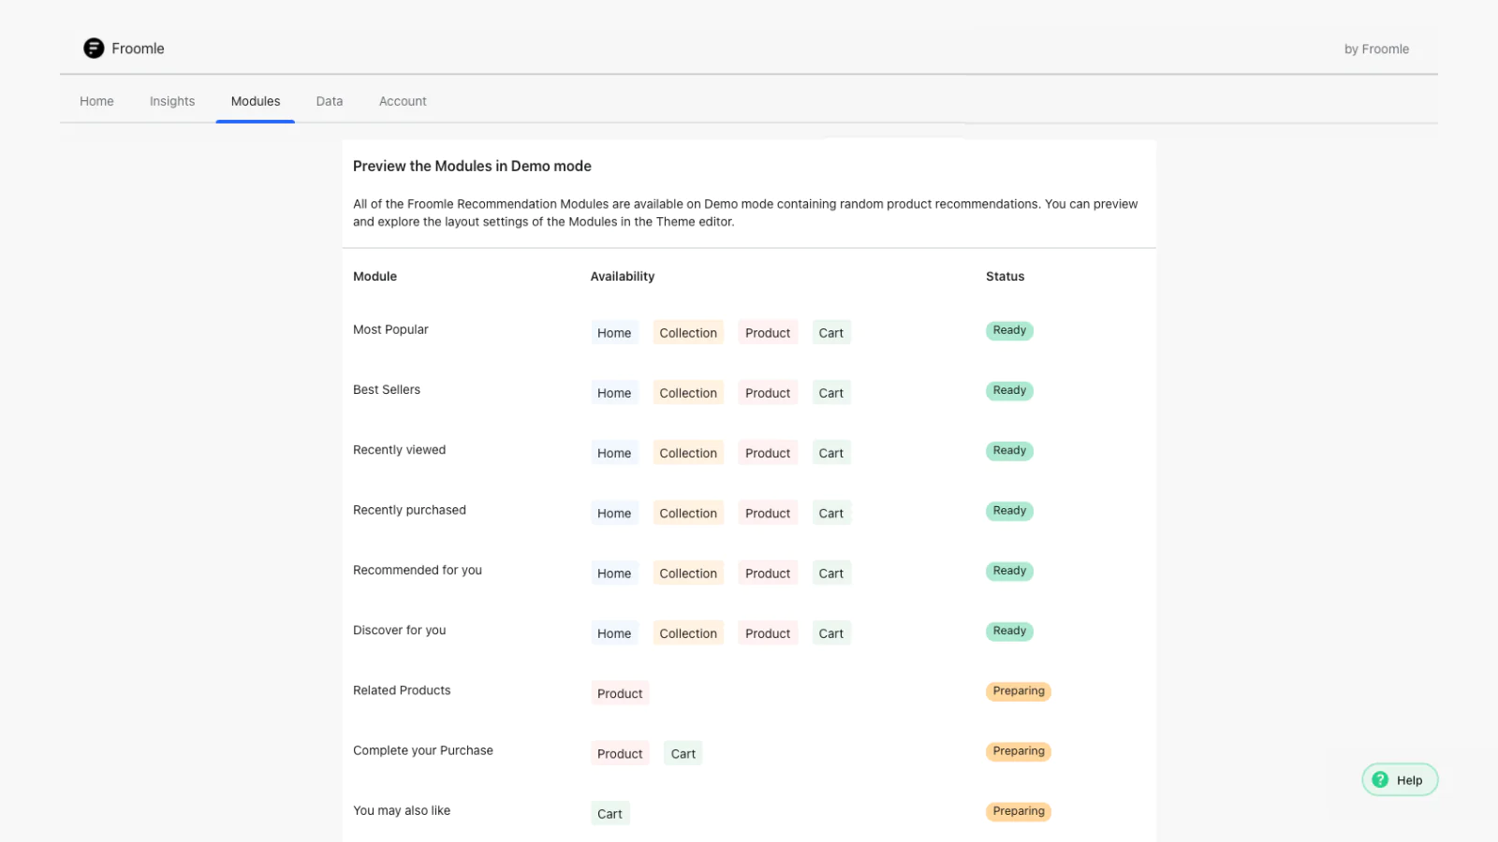Viewport: 1498px width, 842px height.
Task: Click the Best Sellers module name
Action: [387, 389]
